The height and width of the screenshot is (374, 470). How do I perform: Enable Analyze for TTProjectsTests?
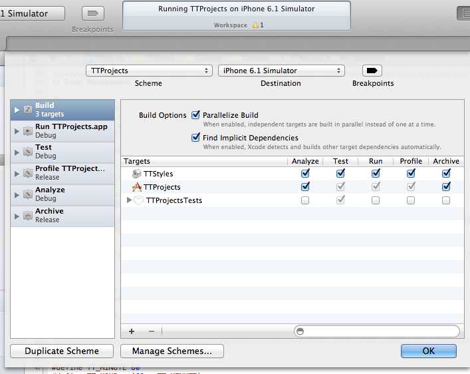coord(305,200)
